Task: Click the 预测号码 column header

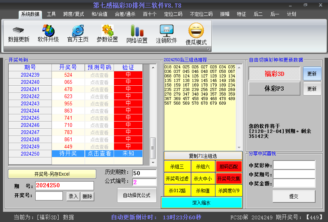Action: point(99,68)
